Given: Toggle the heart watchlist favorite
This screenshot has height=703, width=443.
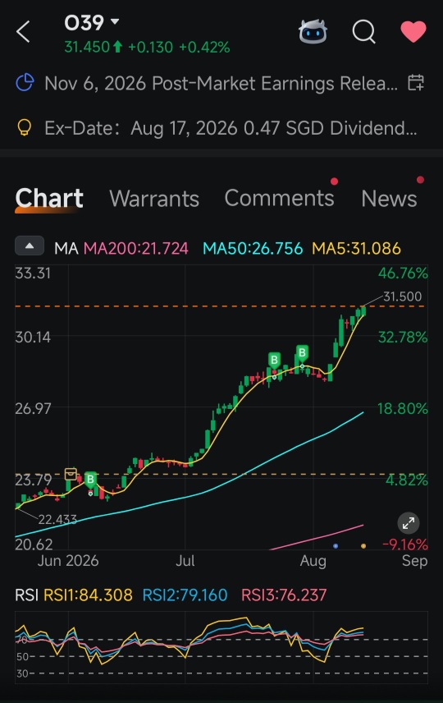Looking at the screenshot, I should tap(413, 32).
